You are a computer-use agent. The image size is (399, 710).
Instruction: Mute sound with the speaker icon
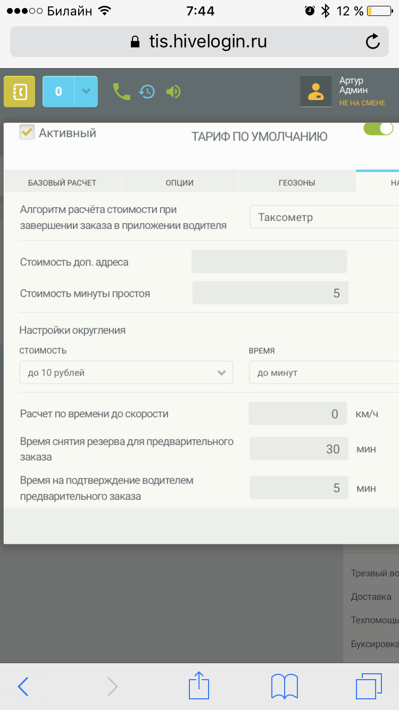click(173, 92)
